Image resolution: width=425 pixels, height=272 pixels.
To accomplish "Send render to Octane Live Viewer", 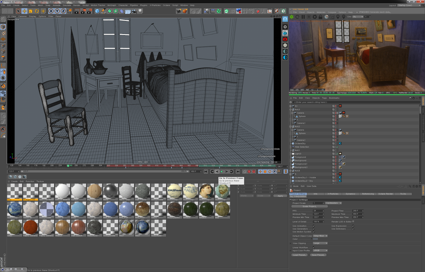I will point(292,17).
